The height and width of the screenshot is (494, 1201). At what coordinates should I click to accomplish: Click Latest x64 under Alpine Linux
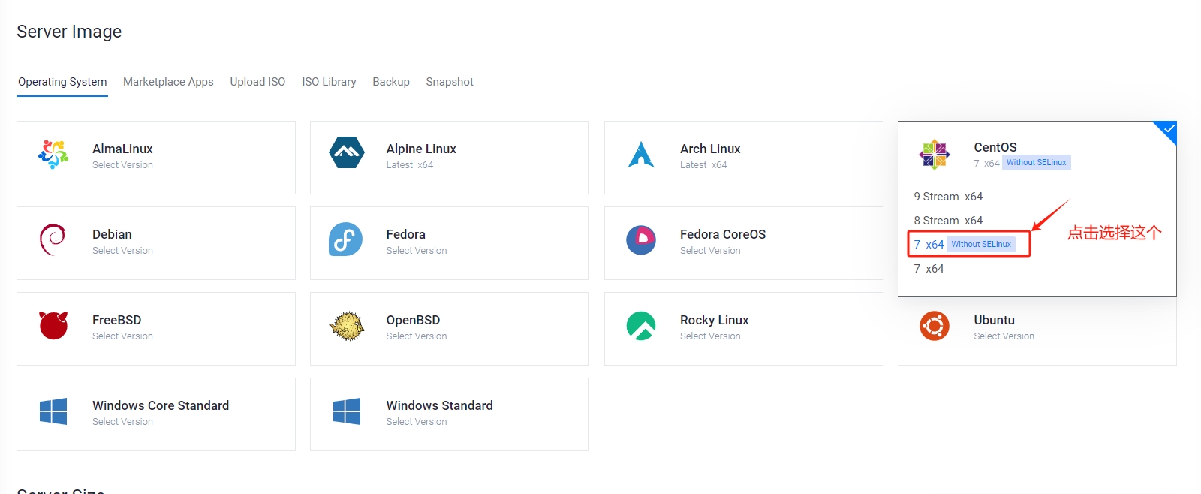(410, 165)
